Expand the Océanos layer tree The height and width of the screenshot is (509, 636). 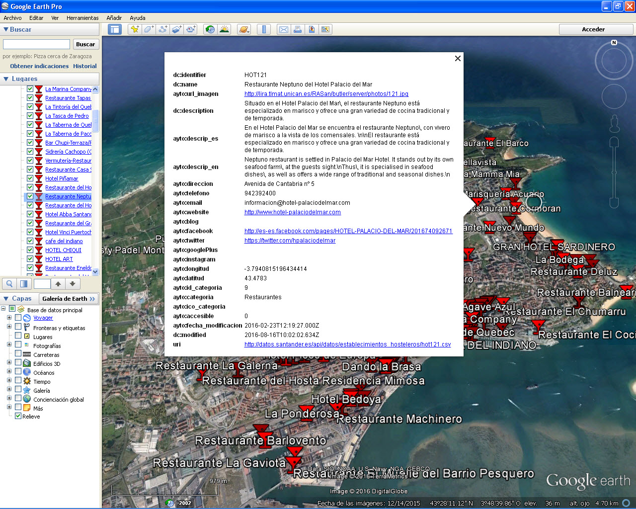pyautogui.click(x=8, y=372)
